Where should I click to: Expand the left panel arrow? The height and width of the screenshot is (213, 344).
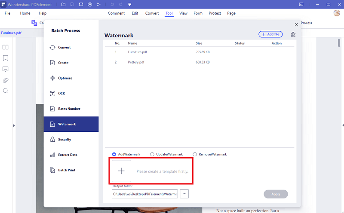pyautogui.click(x=14, y=125)
